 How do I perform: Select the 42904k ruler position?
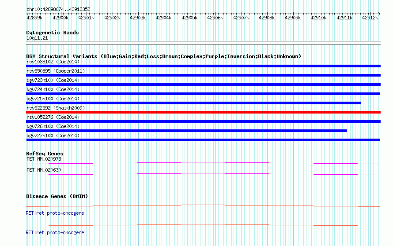pyautogui.click(x=163, y=18)
